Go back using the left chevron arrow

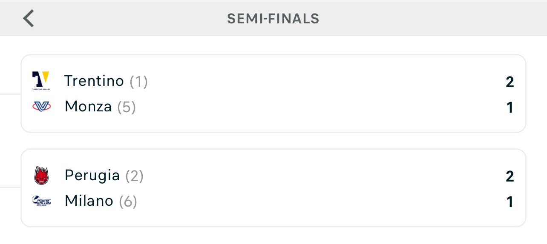(29, 18)
